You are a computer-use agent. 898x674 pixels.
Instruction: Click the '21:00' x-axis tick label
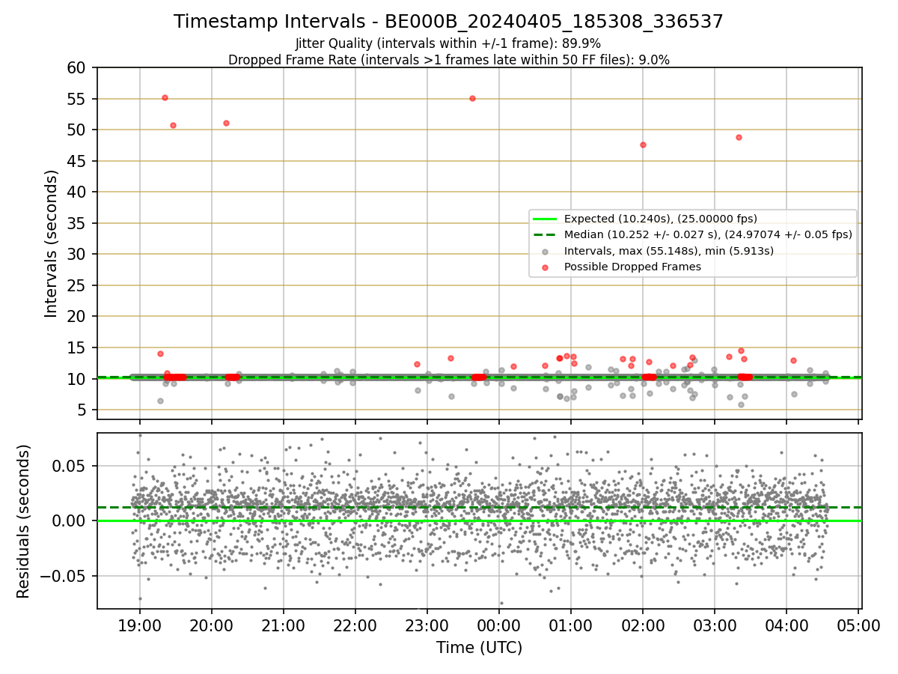coord(284,625)
